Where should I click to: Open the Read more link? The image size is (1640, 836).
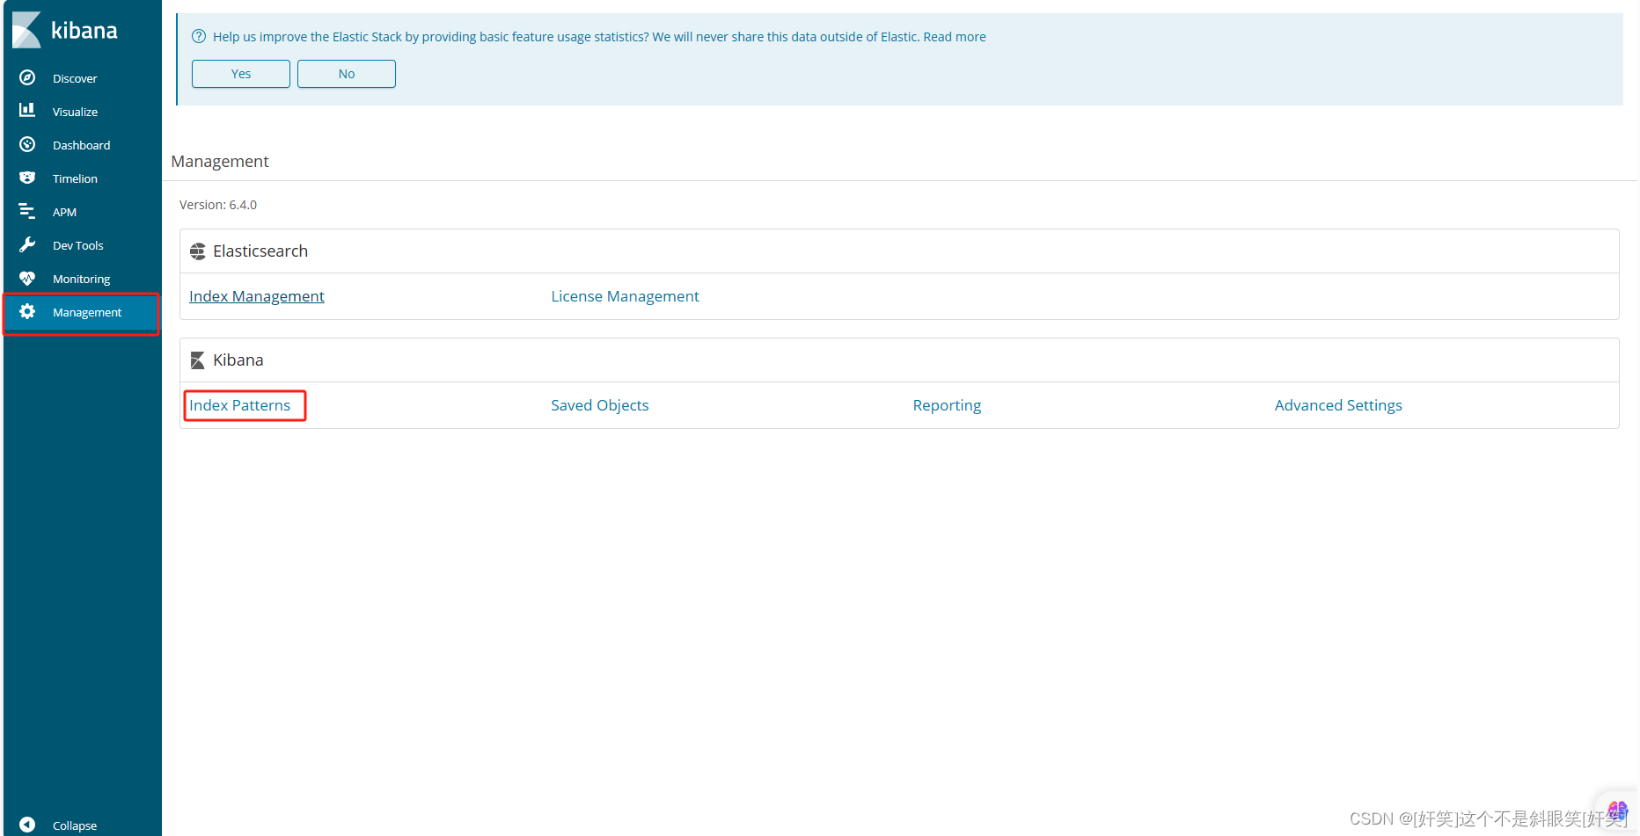coord(955,37)
